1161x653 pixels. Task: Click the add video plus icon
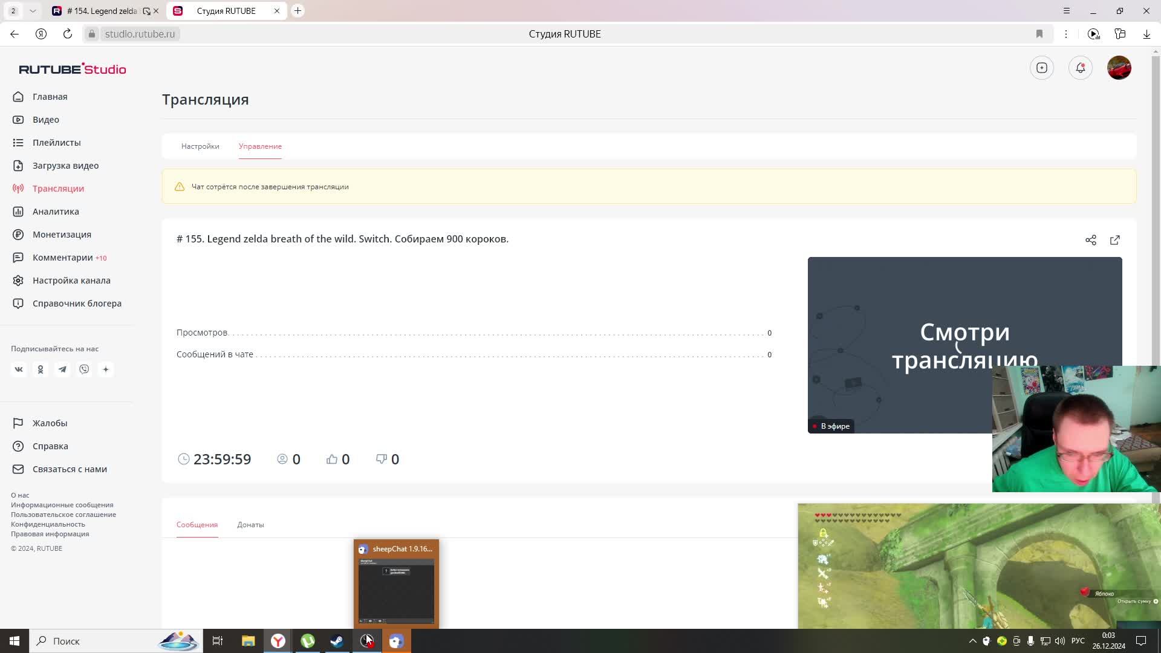1041,68
